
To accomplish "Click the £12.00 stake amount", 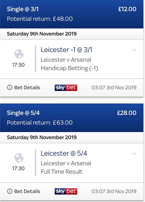I will point(127,9).
